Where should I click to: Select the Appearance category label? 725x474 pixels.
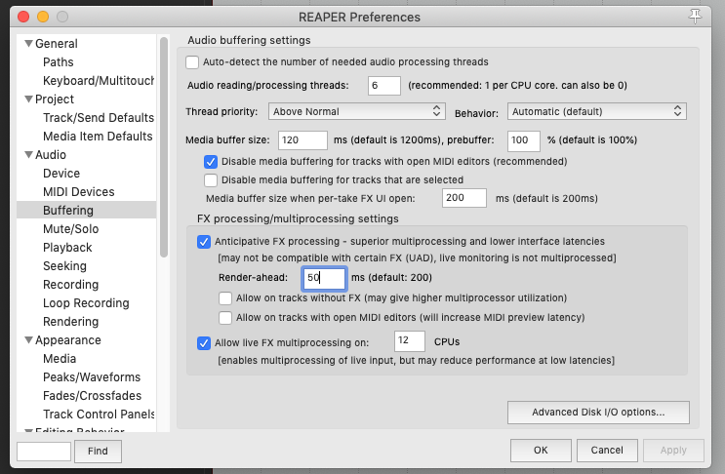tap(68, 340)
